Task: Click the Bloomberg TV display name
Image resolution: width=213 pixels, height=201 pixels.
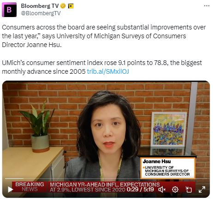Action: 40,6
